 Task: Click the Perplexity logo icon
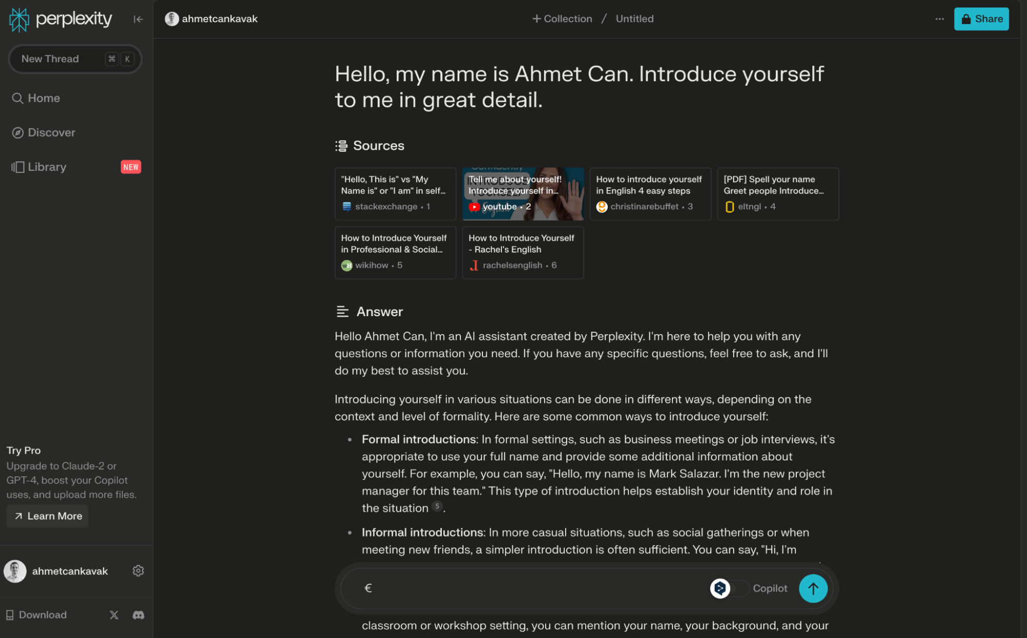[19, 20]
